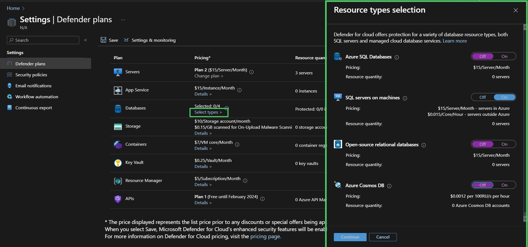528x247 pixels.
Task: Open the pricing page link
Action: 266,236
